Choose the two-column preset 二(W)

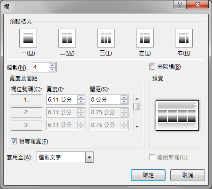click(67, 38)
